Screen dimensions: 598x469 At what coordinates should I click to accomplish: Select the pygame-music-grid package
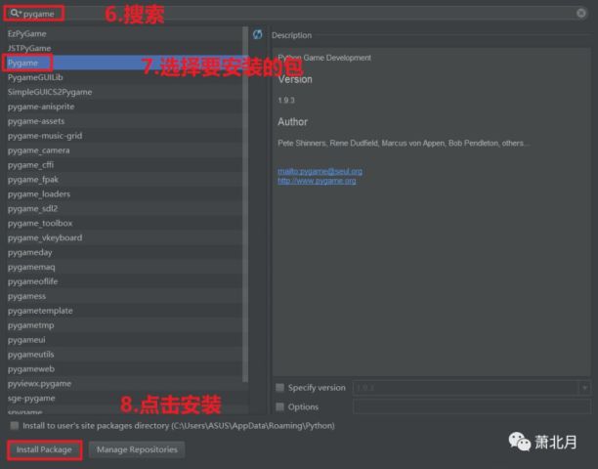coord(124,136)
